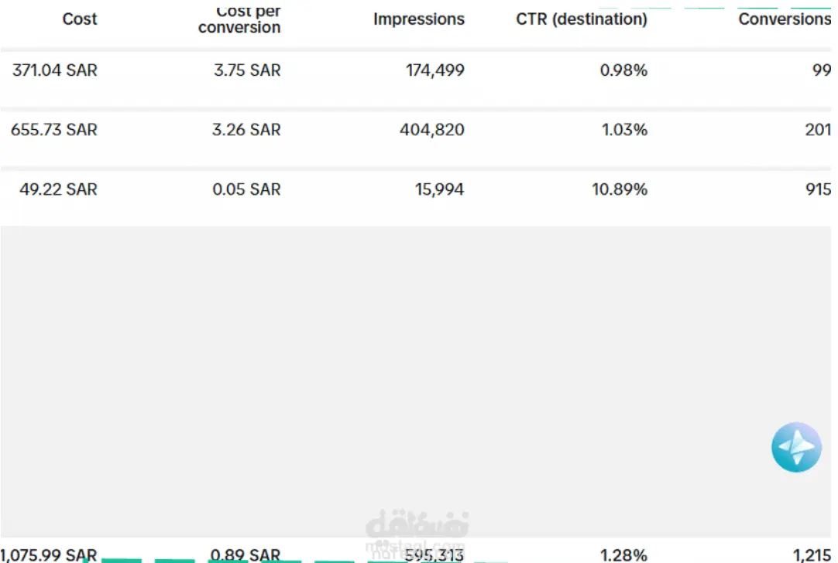This screenshot has width=838, height=563.
Task: Select the 371.04 SAR cost cell
Action: (x=55, y=70)
